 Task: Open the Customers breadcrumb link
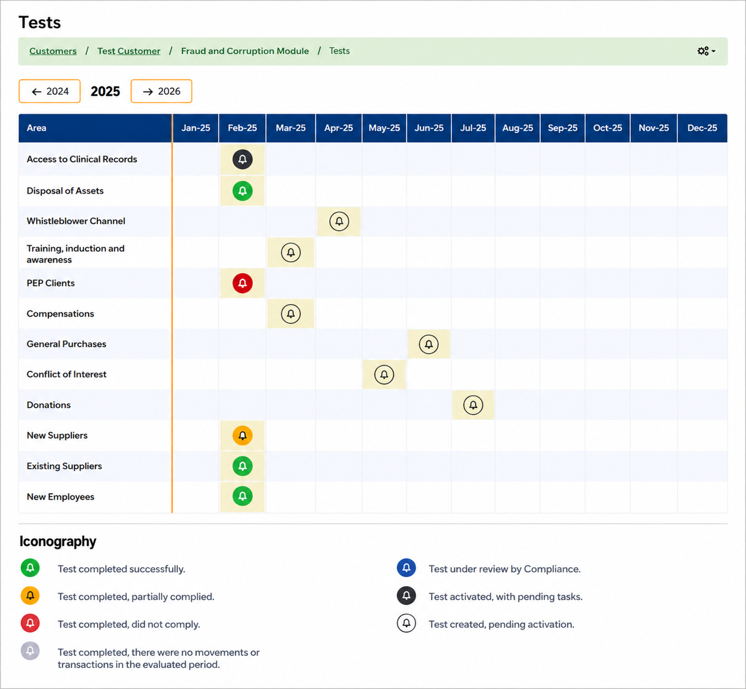(x=53, y=51)
